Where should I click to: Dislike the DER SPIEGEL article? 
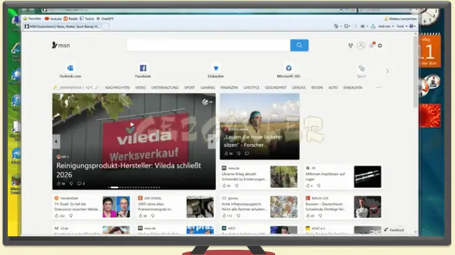tap(153, 215)
